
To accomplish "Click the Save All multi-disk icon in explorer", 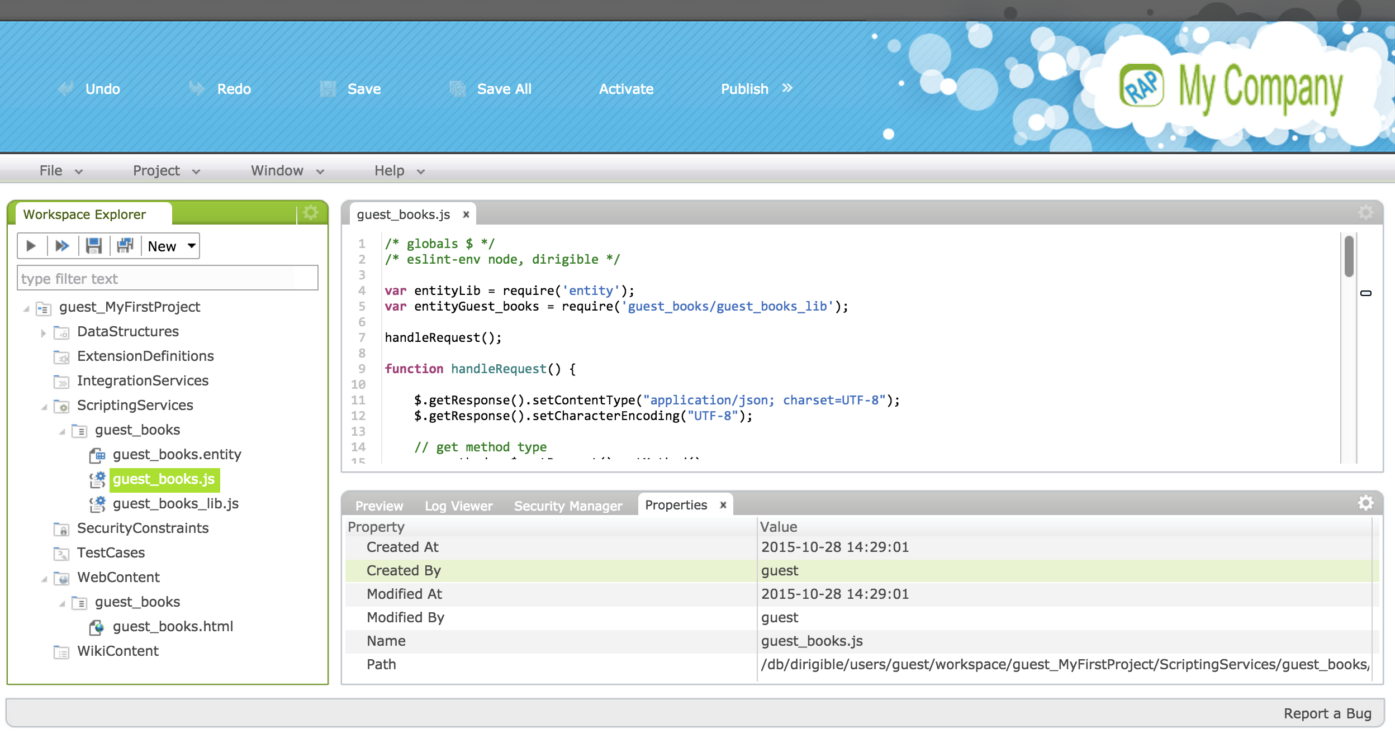I will point(125,246).
